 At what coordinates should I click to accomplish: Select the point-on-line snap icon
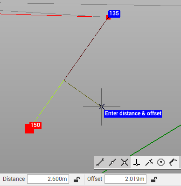tap(149, 162)
